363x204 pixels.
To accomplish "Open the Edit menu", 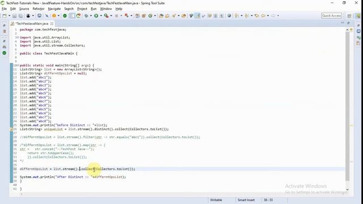I will click(13, 9).
